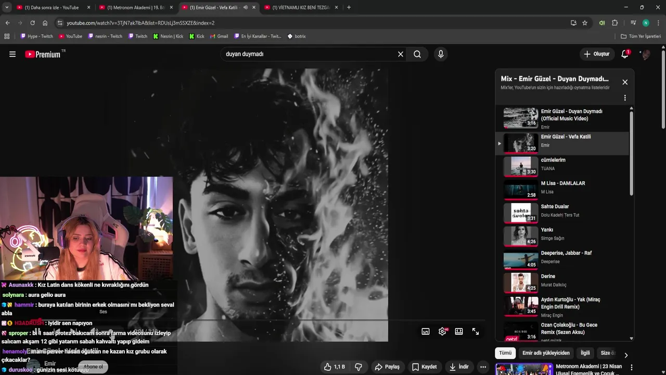Like the video (1,1 B)
Viewport: 666px width, 375px height.
pyautogui.click(x=334, y=367)
